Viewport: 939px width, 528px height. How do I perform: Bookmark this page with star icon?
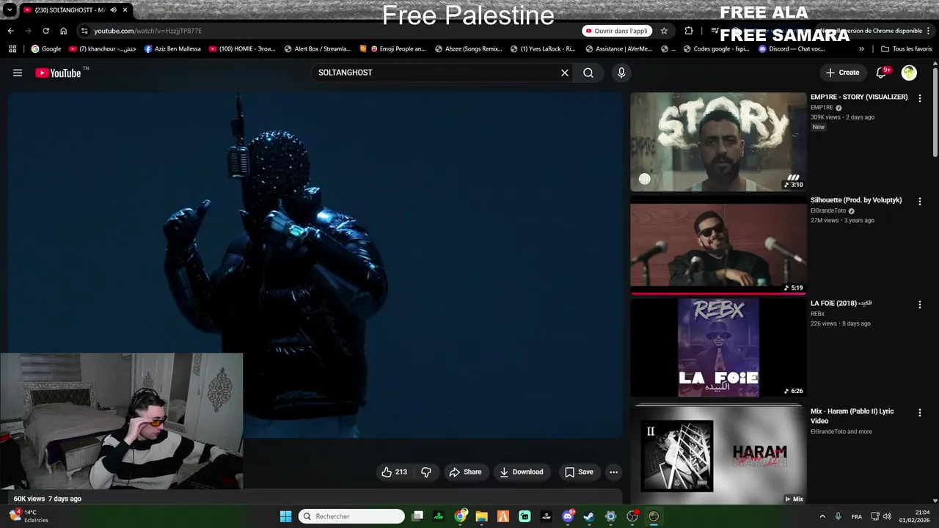click(664, 31)
